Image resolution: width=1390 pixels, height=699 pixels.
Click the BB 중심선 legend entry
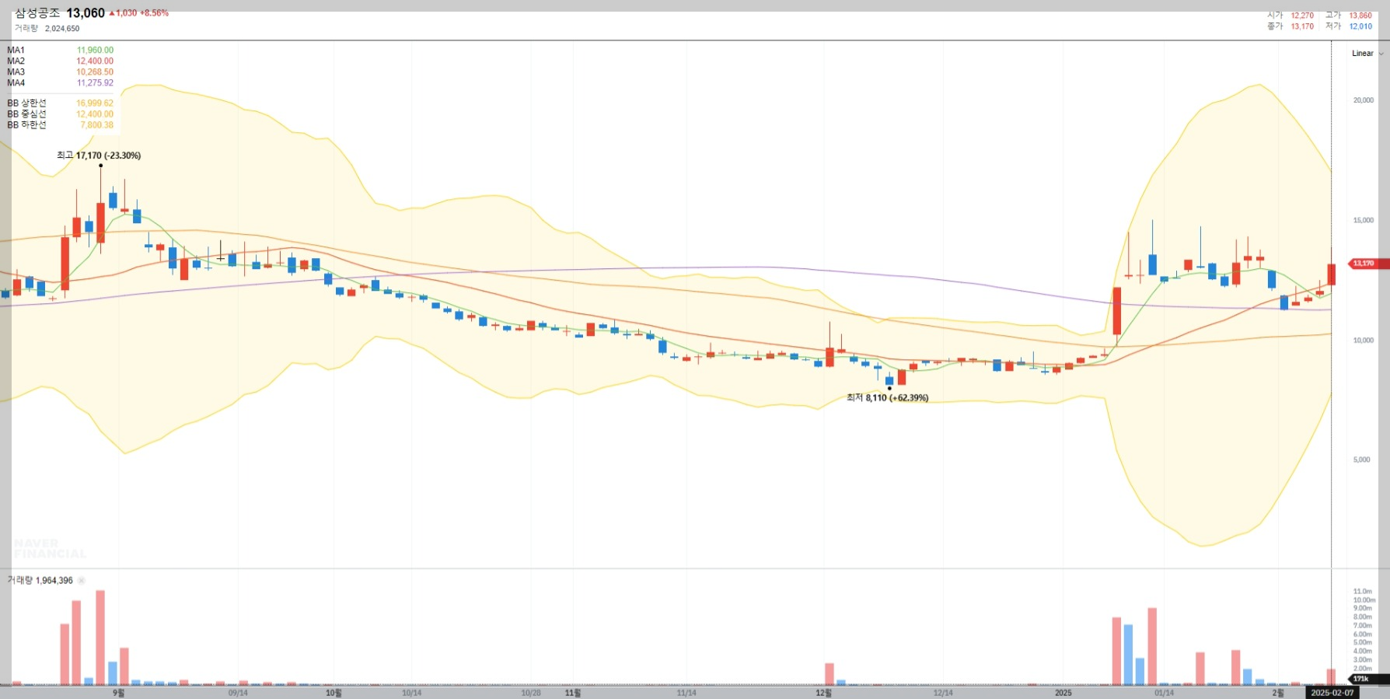(x=26, y=114)
